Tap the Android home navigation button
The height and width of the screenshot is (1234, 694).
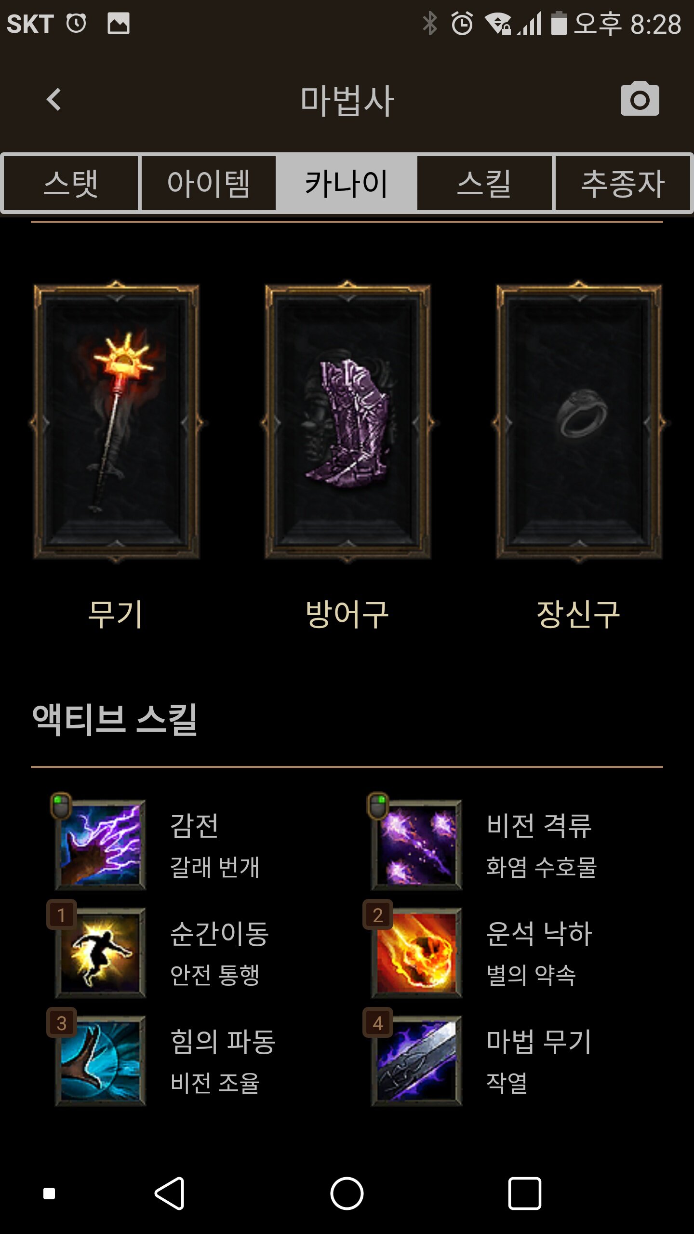347,1194
